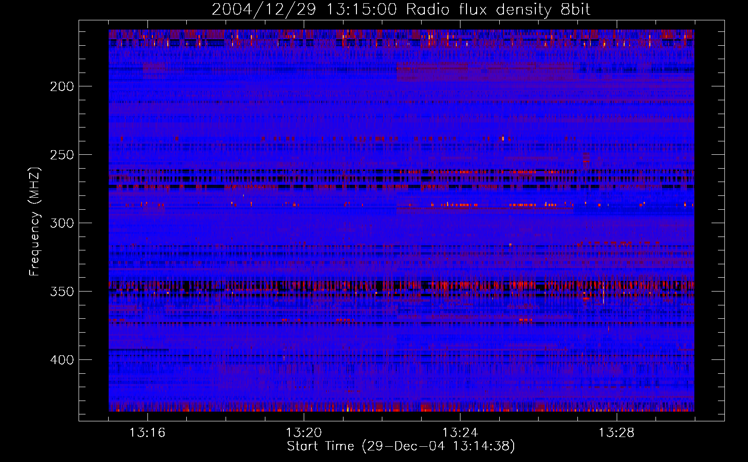This screenshot has width=748, height=462.
Task: Click the 13:24 time tick label
Action: click(460, 433)
